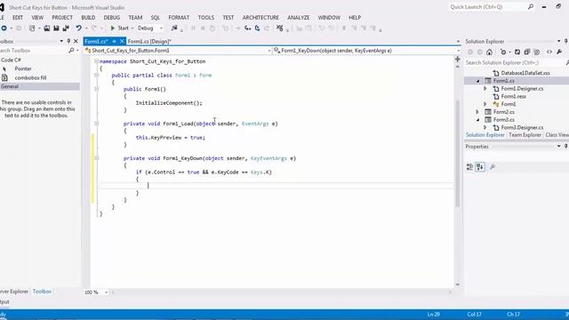Toggle Show All Files in Solution Explorer
Screen dimensions: 569x320
537,52
